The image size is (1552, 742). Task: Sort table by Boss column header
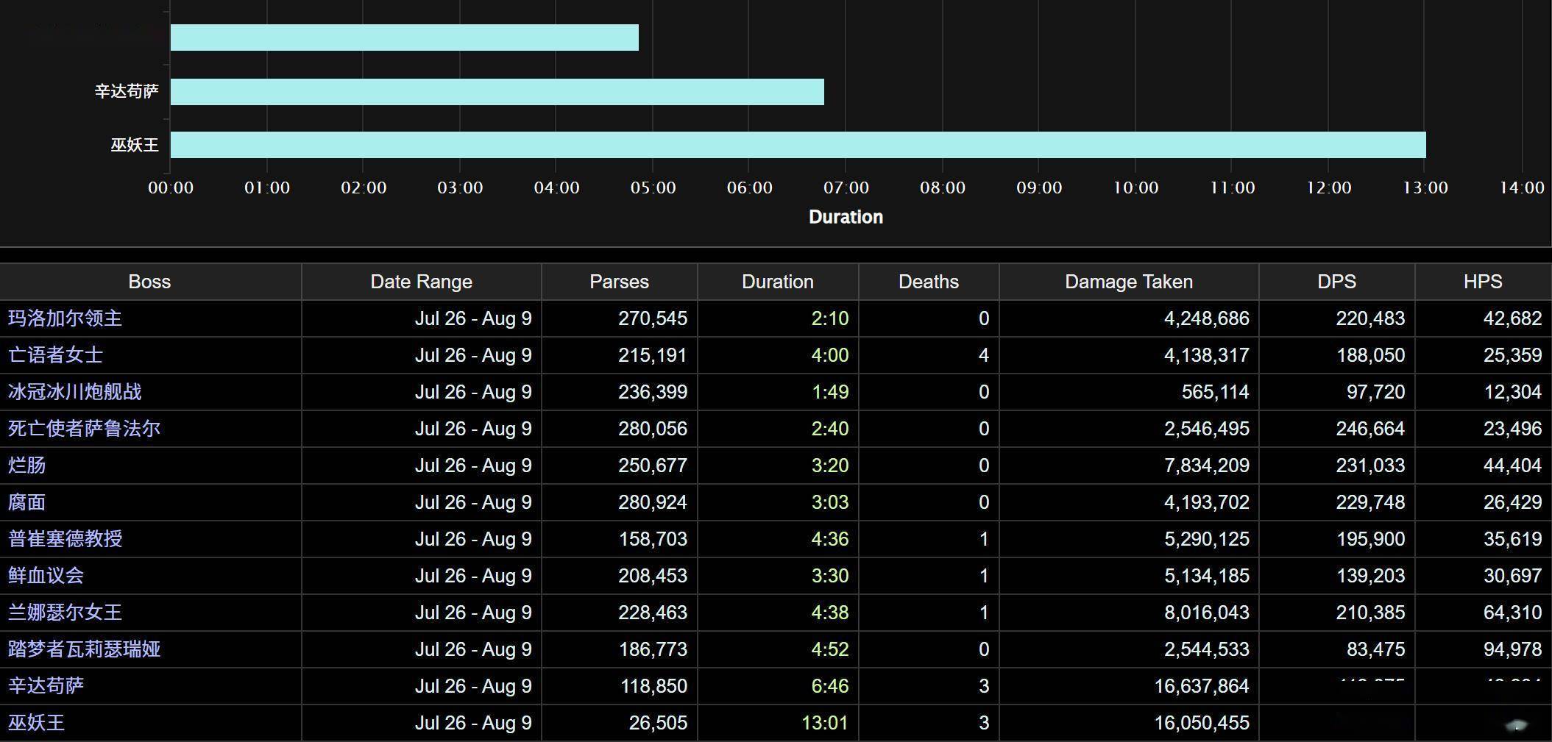pos(149,282)
